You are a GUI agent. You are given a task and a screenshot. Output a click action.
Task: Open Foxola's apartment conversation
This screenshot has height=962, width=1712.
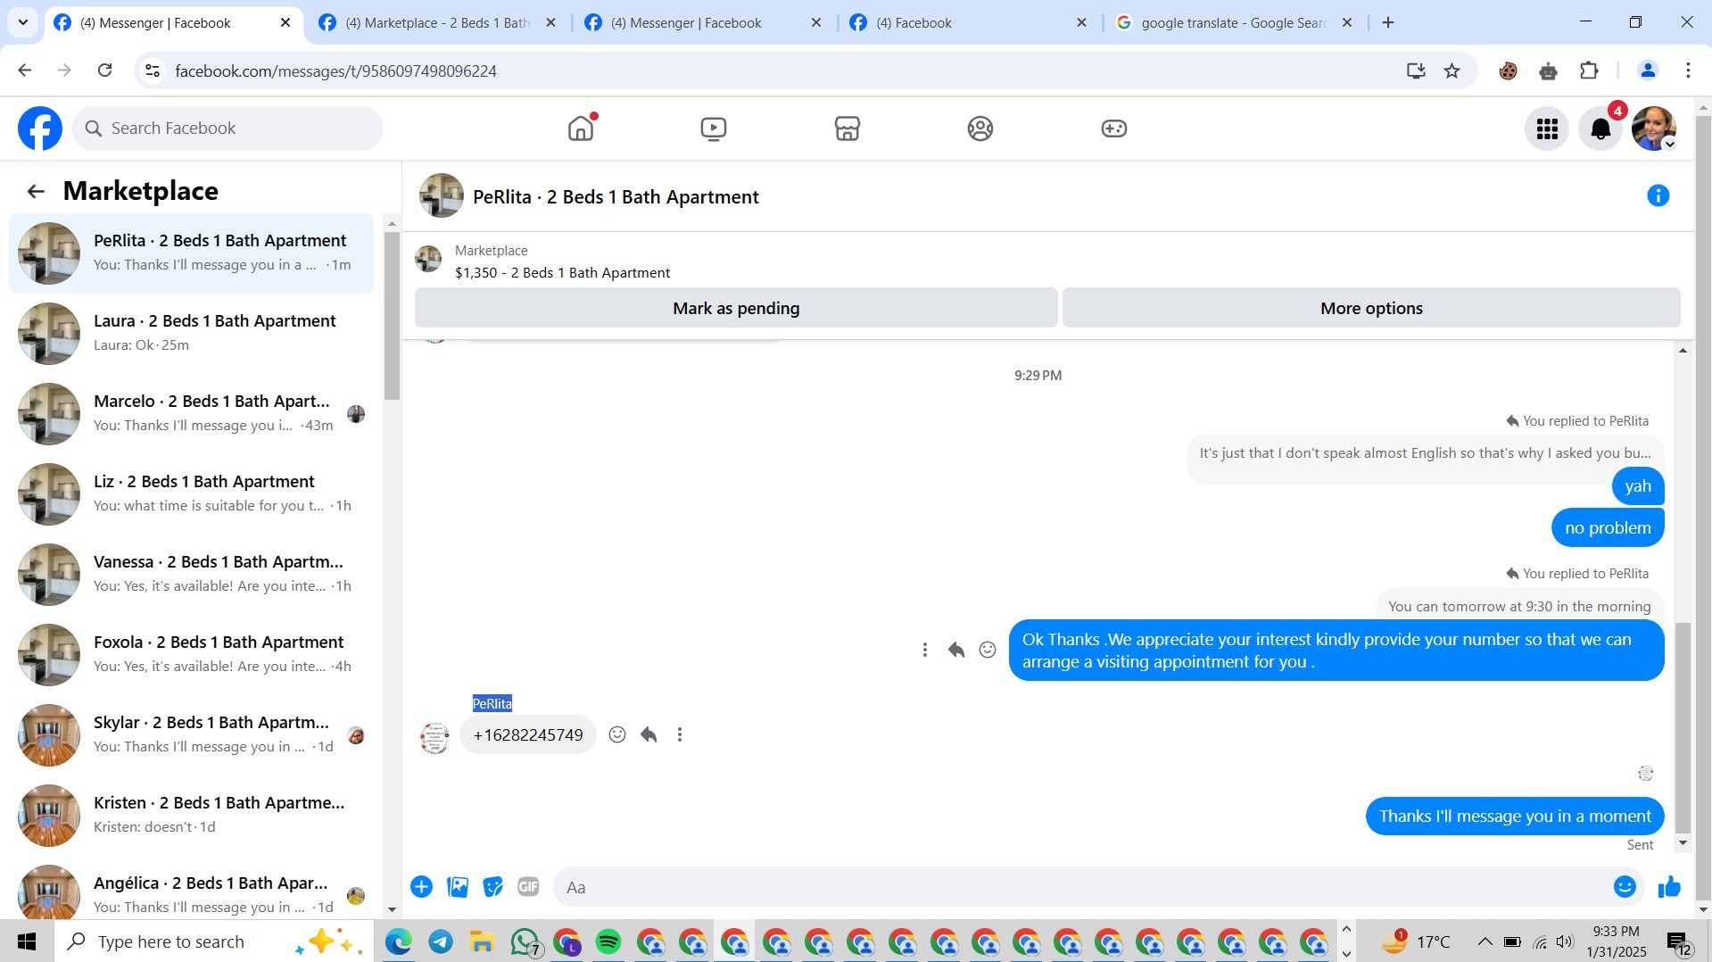192,654
